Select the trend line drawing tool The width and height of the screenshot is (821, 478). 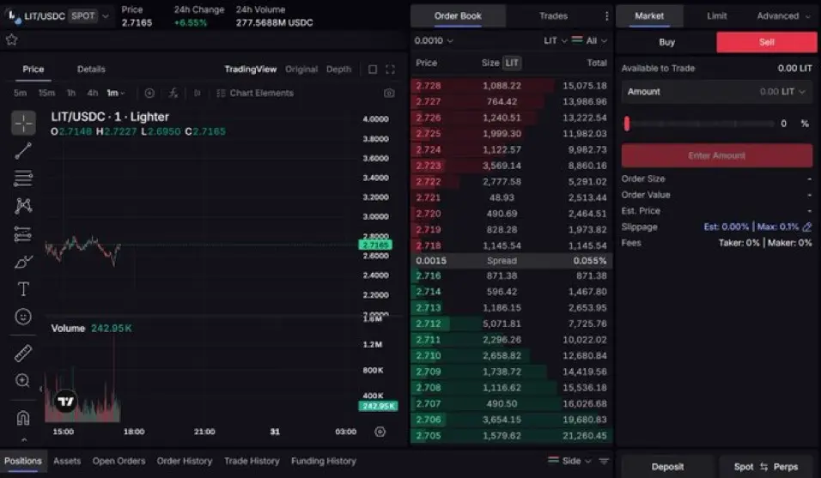[x=23, y=151]
